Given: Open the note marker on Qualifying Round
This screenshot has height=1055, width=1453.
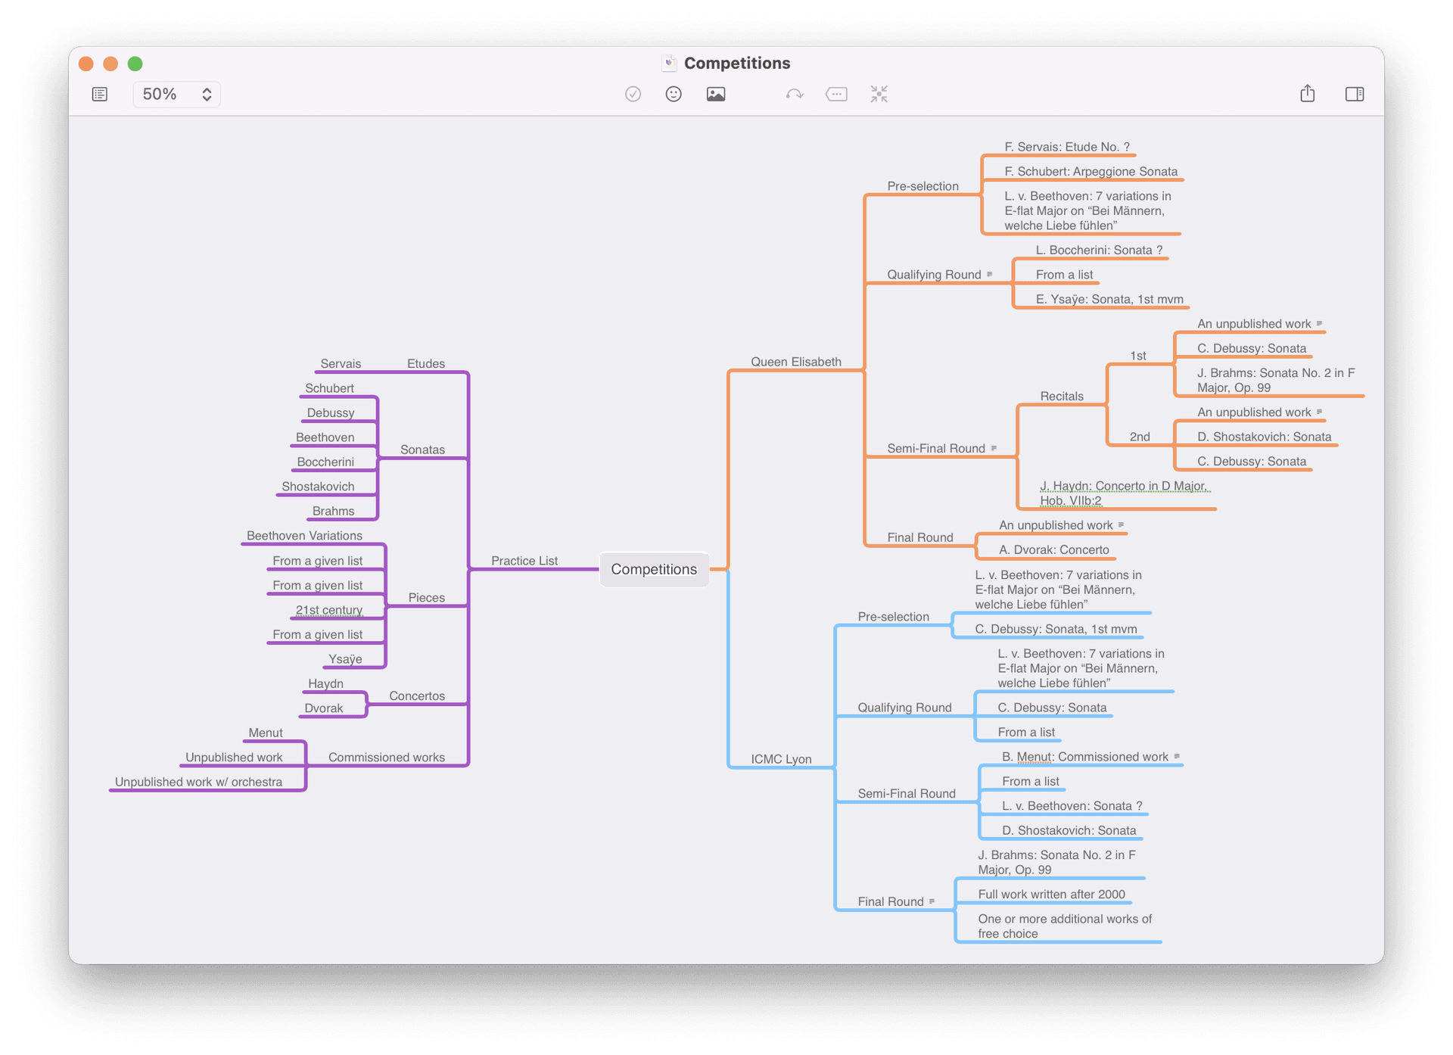Looking at the screenshot, I should [990, 274].
